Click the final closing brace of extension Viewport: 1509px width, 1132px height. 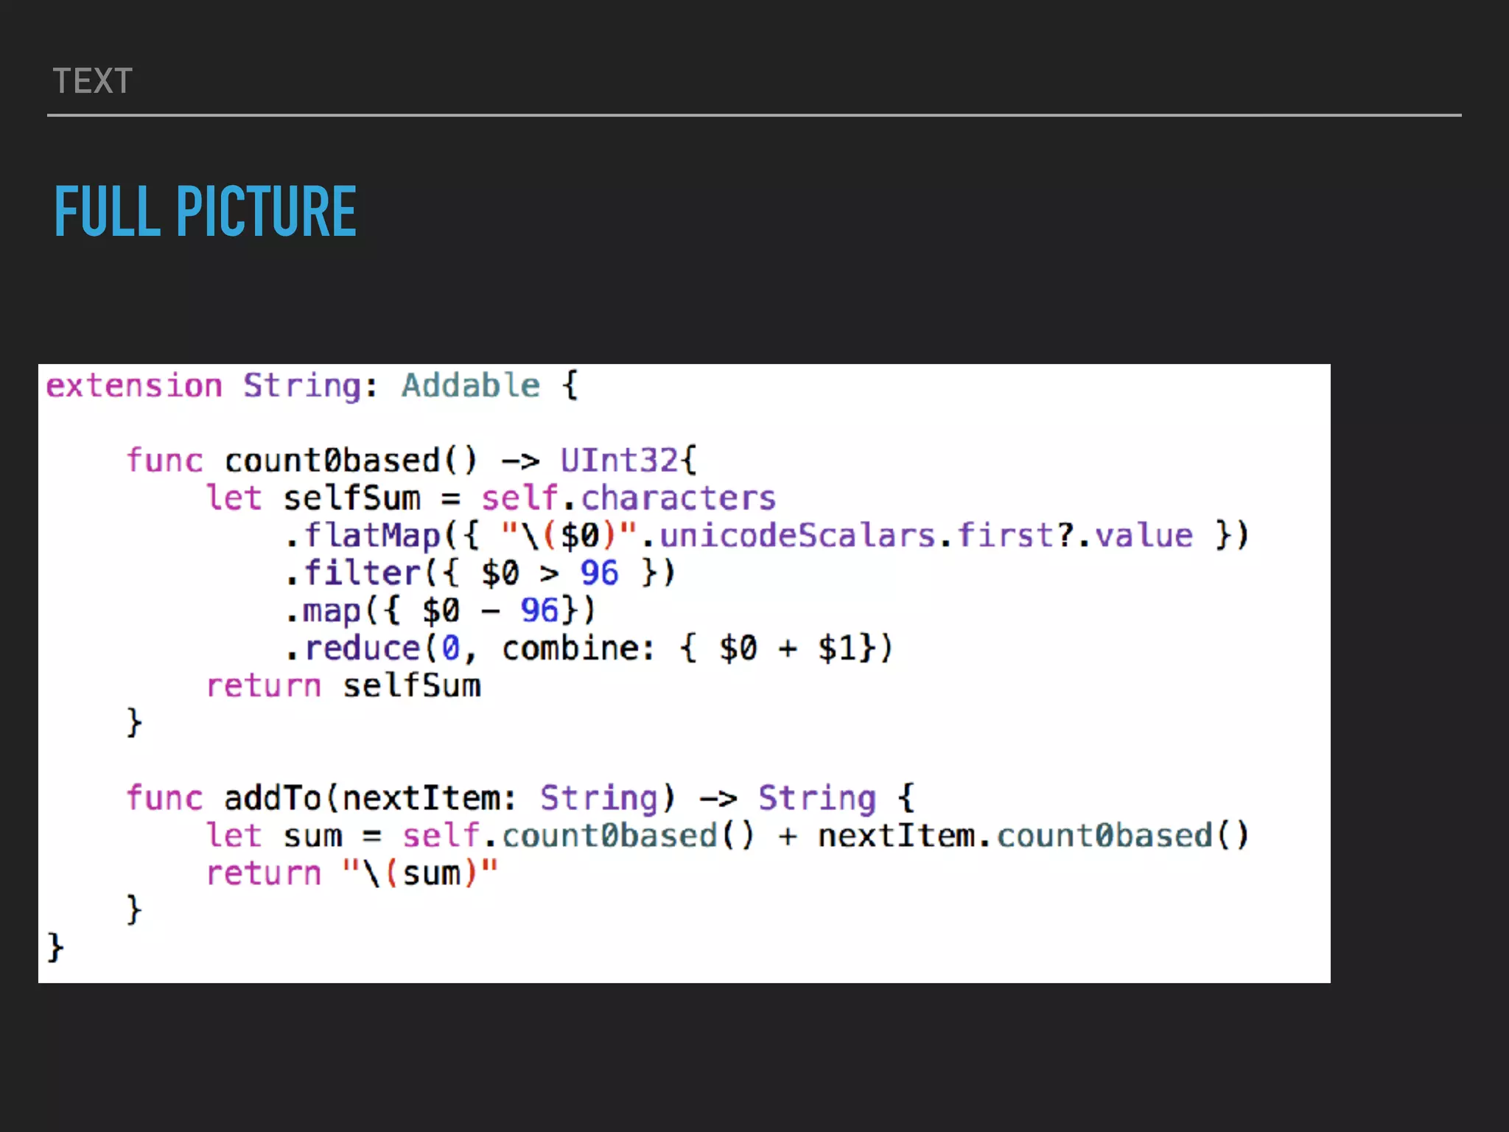click(55, 948)
